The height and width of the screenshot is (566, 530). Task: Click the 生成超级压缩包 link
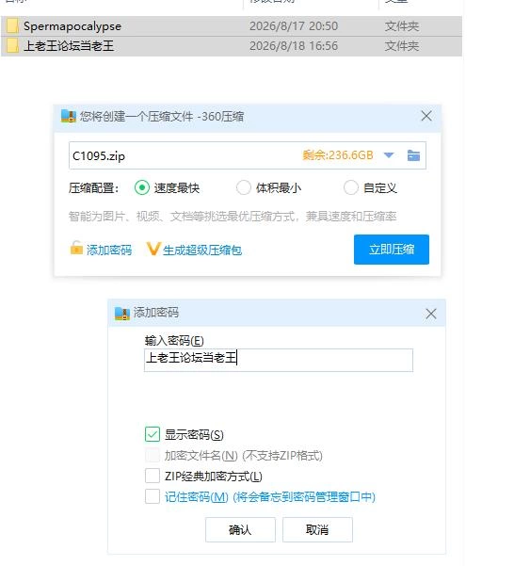pyautogui.click(x=202, y=250)
